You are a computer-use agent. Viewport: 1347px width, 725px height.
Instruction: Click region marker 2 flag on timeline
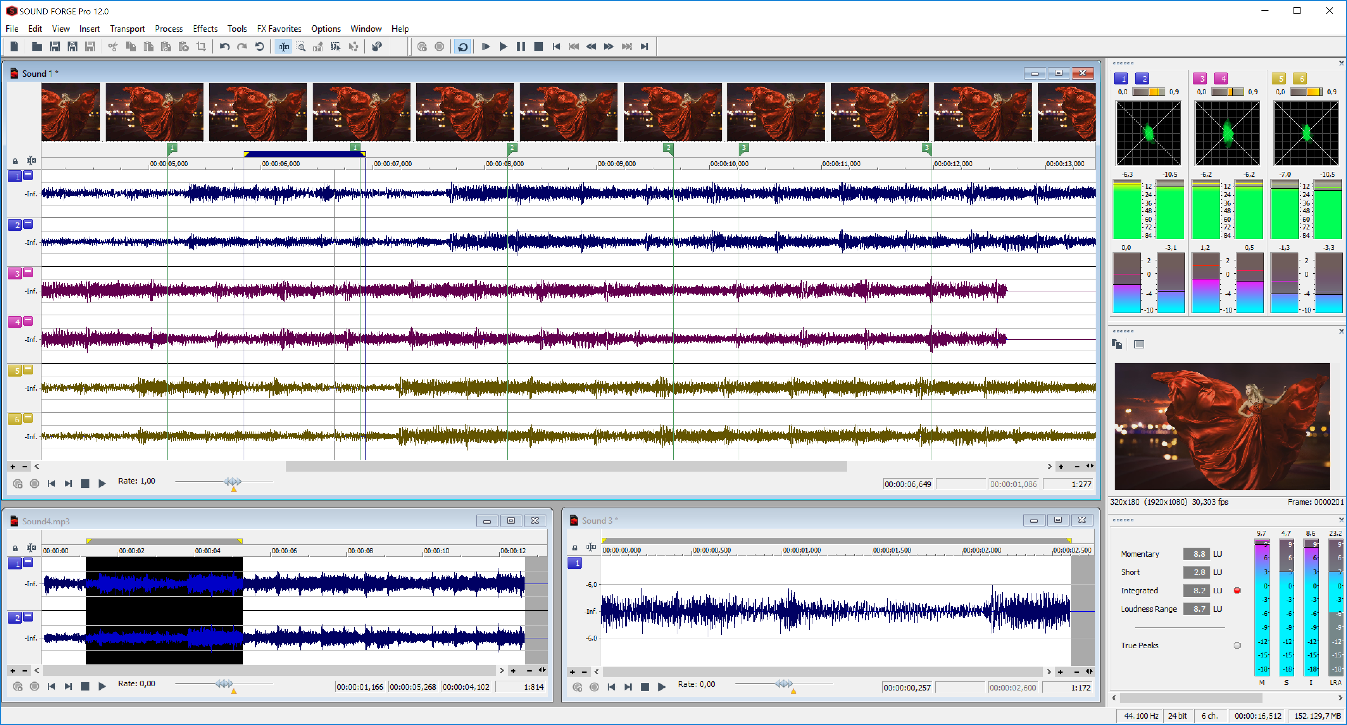point(512,148)
